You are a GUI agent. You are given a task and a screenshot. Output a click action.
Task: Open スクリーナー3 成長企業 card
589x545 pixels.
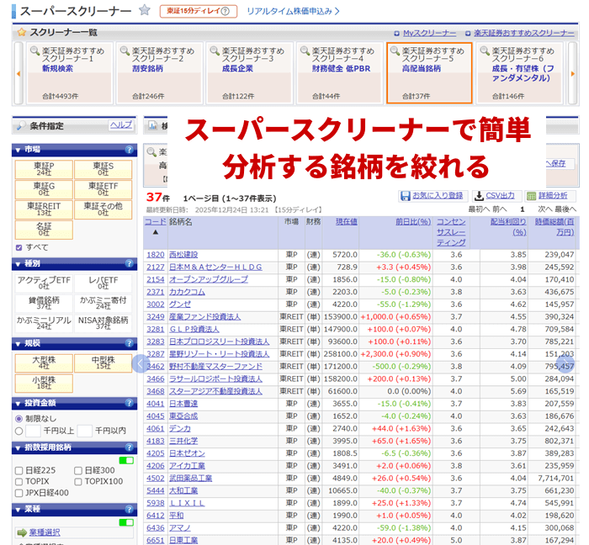coord(249,73)
